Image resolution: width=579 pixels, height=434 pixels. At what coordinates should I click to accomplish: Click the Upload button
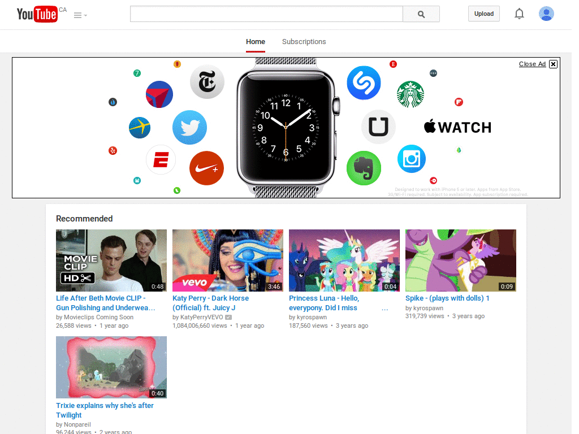pyautogui.click(x=484, y=14)
